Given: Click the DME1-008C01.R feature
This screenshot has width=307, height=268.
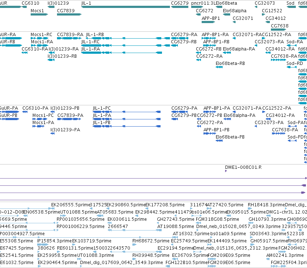Looking at the screenshot, I should [x=226, y=171].
